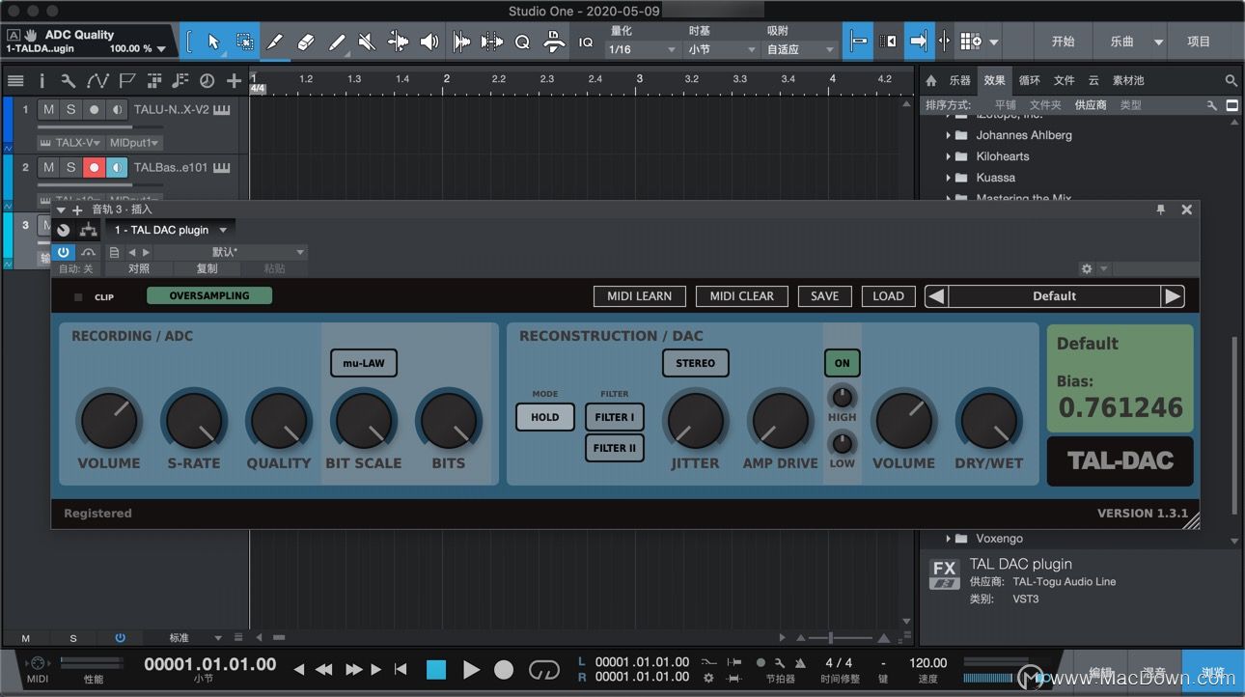Image resolution: width=1245 pixels, height=697 pixels.
Task: Toggle OVERSAMPLING in TAL-DAC
Action: (209, 295)
